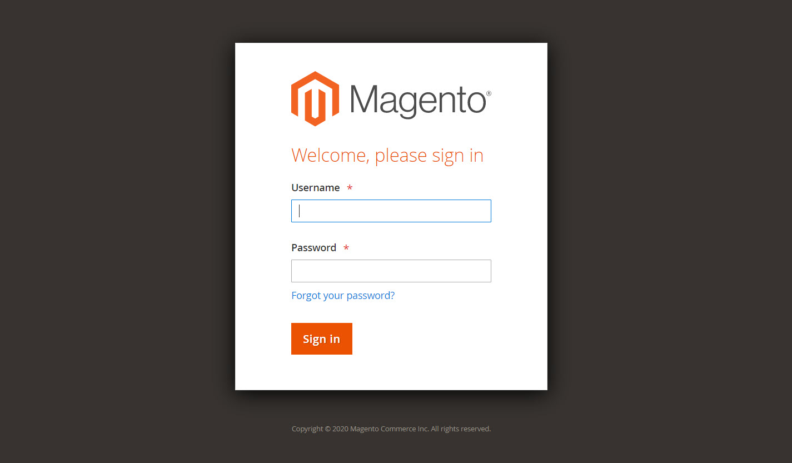792x463 pixels.
Task: Click the orange Sign in button
Action: coord(322,338)
